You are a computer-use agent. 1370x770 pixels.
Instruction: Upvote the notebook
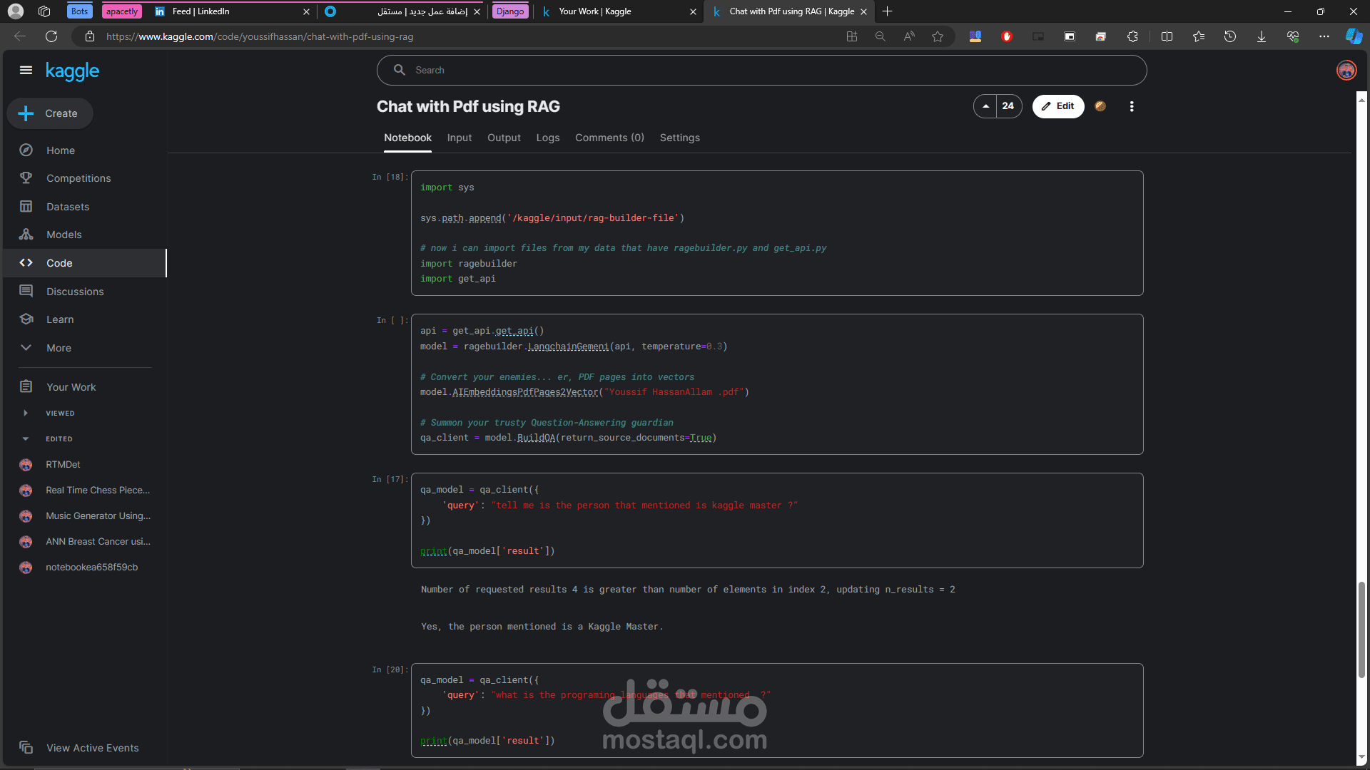[x=985, y=106]
